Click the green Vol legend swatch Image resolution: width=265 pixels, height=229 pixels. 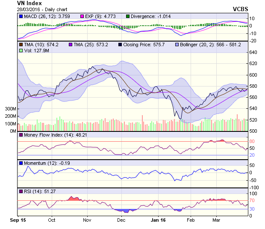(x=21, y=51)
